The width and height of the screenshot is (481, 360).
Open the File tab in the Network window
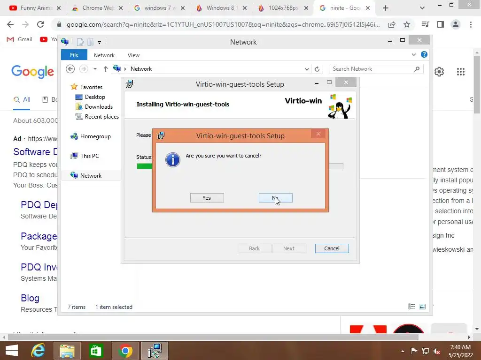tap(74, 55)
